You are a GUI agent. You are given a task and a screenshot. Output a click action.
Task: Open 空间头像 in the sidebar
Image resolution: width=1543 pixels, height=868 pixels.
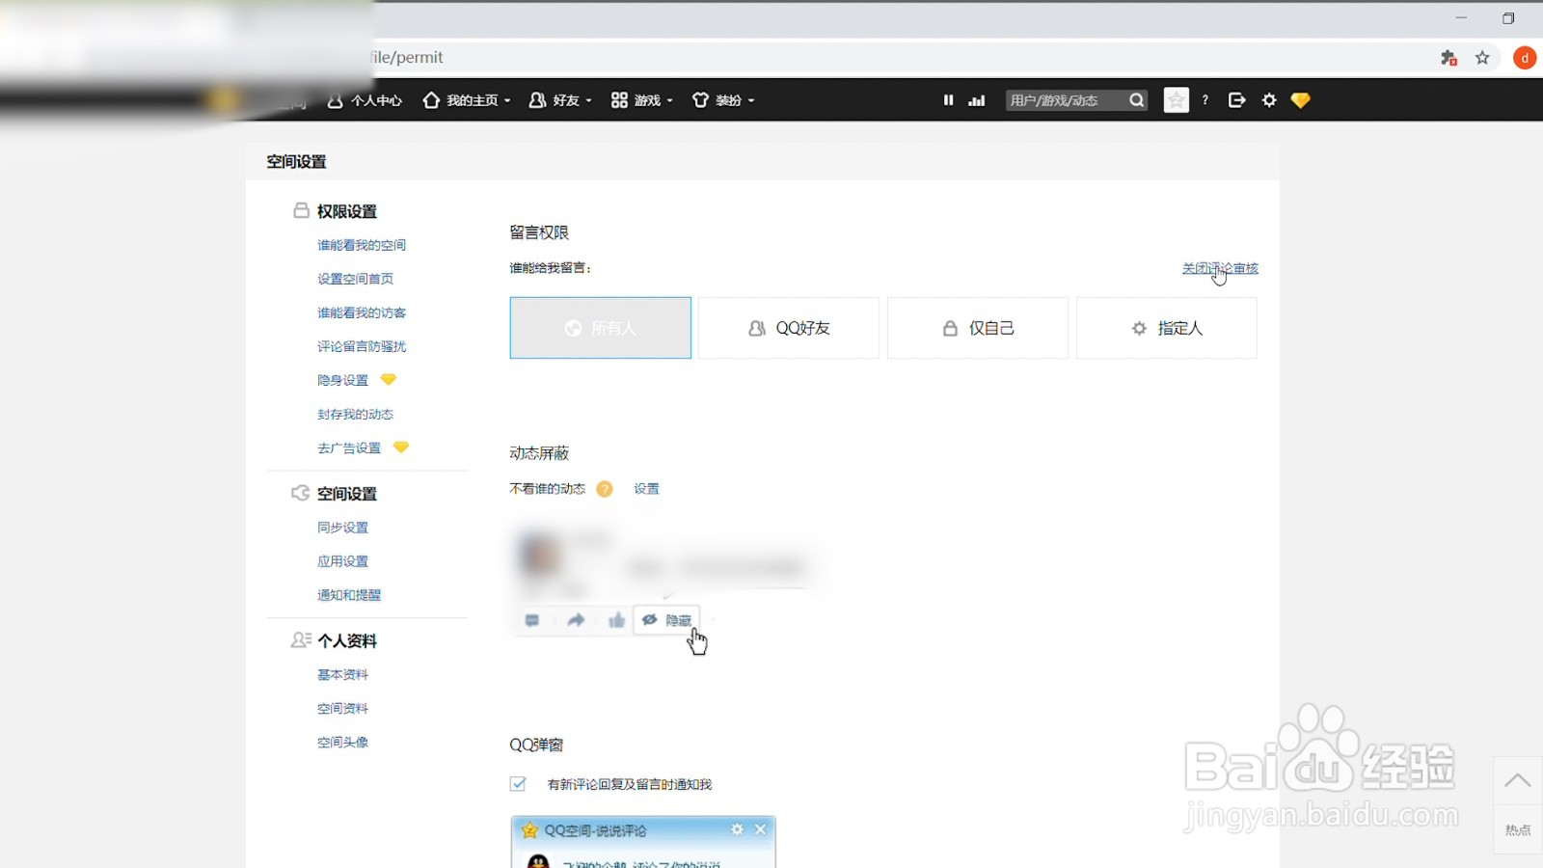[343, 743]
